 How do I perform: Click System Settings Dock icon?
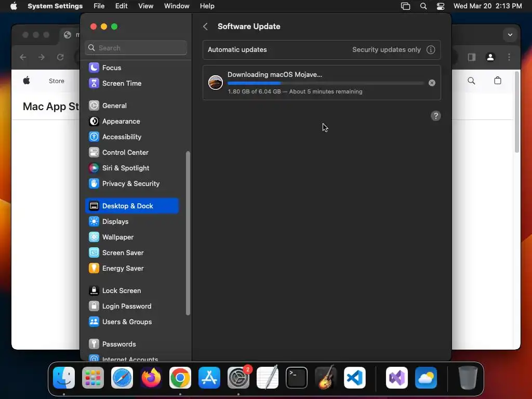238,378
